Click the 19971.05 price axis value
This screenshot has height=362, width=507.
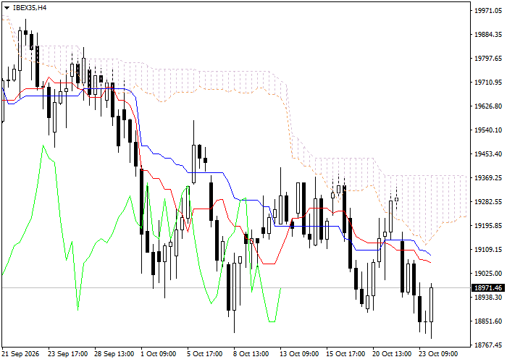click(x=488, y=11)
